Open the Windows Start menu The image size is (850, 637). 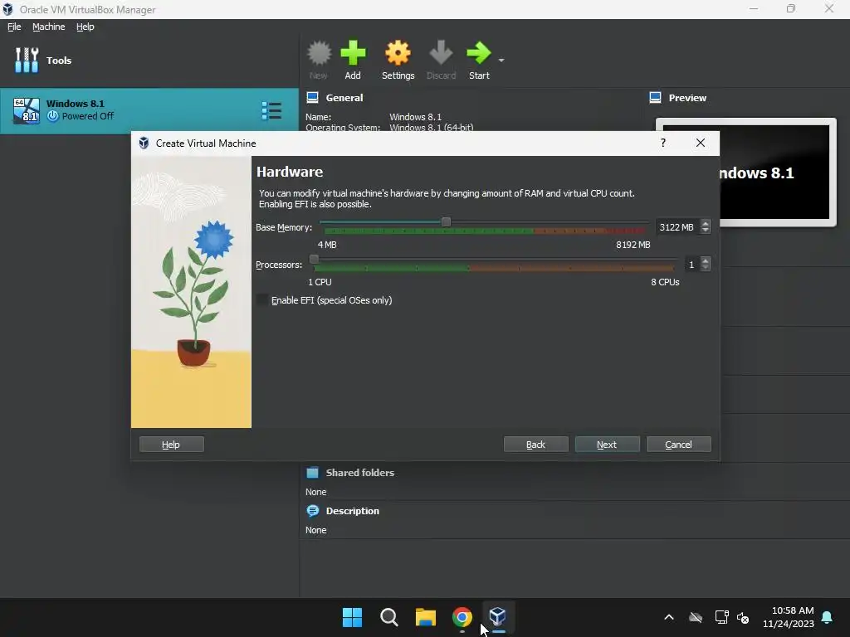(352, 617)
